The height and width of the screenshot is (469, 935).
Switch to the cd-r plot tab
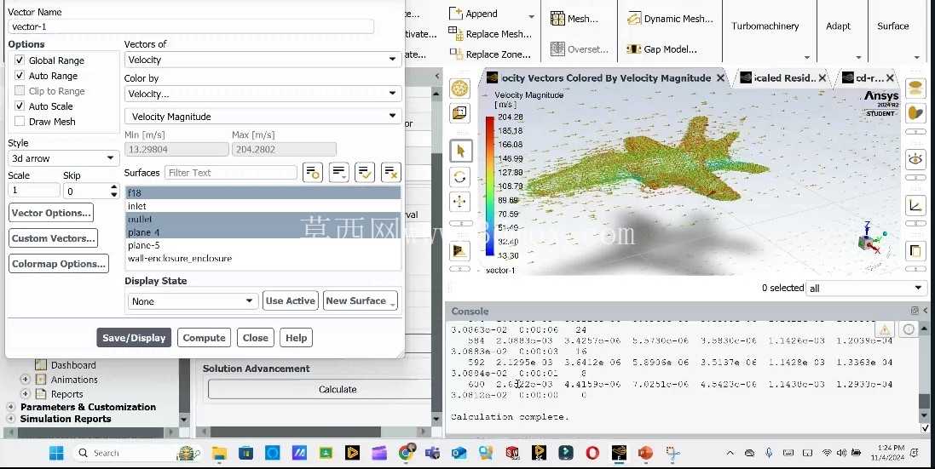tap(869, 78)
